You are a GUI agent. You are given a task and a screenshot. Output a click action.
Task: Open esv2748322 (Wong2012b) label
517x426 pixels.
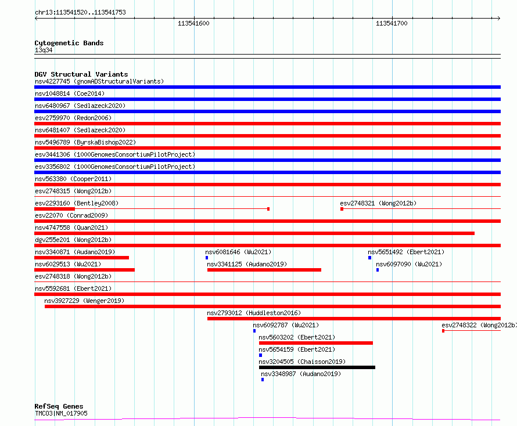click(479, 325)
